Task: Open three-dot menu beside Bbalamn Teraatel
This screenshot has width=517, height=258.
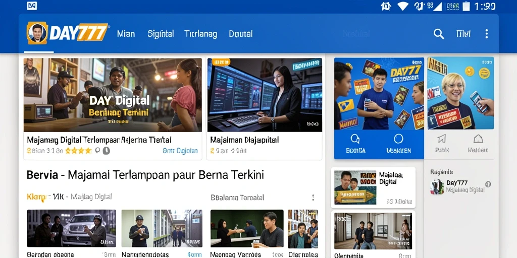Action: pyautogui.click(x=313, y=198)
